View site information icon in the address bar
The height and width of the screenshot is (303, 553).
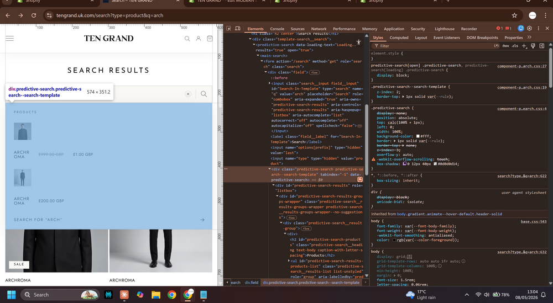click(x=49, y=15)
